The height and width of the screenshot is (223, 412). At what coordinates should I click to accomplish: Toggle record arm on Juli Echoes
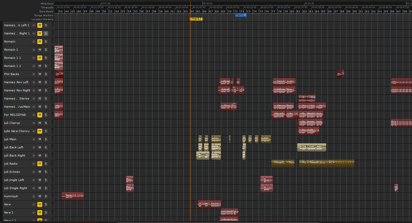pyautogui.click(x=34, y=172)
